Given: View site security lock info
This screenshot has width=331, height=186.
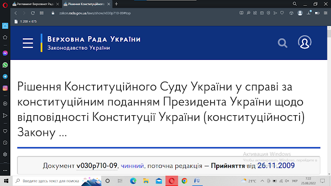Looking at the screenshot, I should (x=53, y=13).
